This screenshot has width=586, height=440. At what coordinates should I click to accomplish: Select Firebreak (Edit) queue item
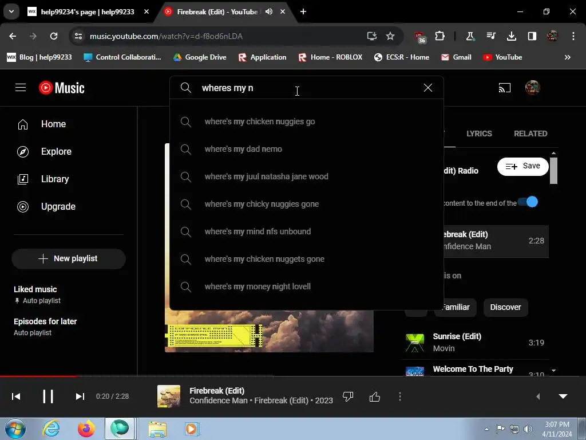pyautogui.click(x=496, y=241)
